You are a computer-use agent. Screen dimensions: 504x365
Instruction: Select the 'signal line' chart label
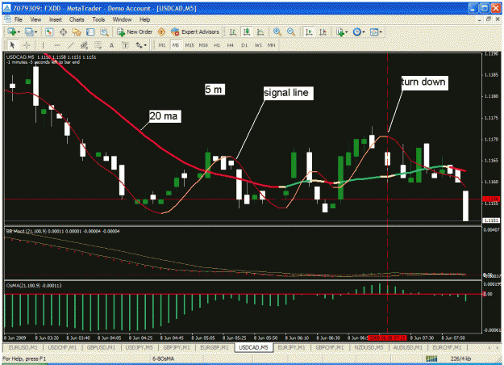(x=287, y=93)
